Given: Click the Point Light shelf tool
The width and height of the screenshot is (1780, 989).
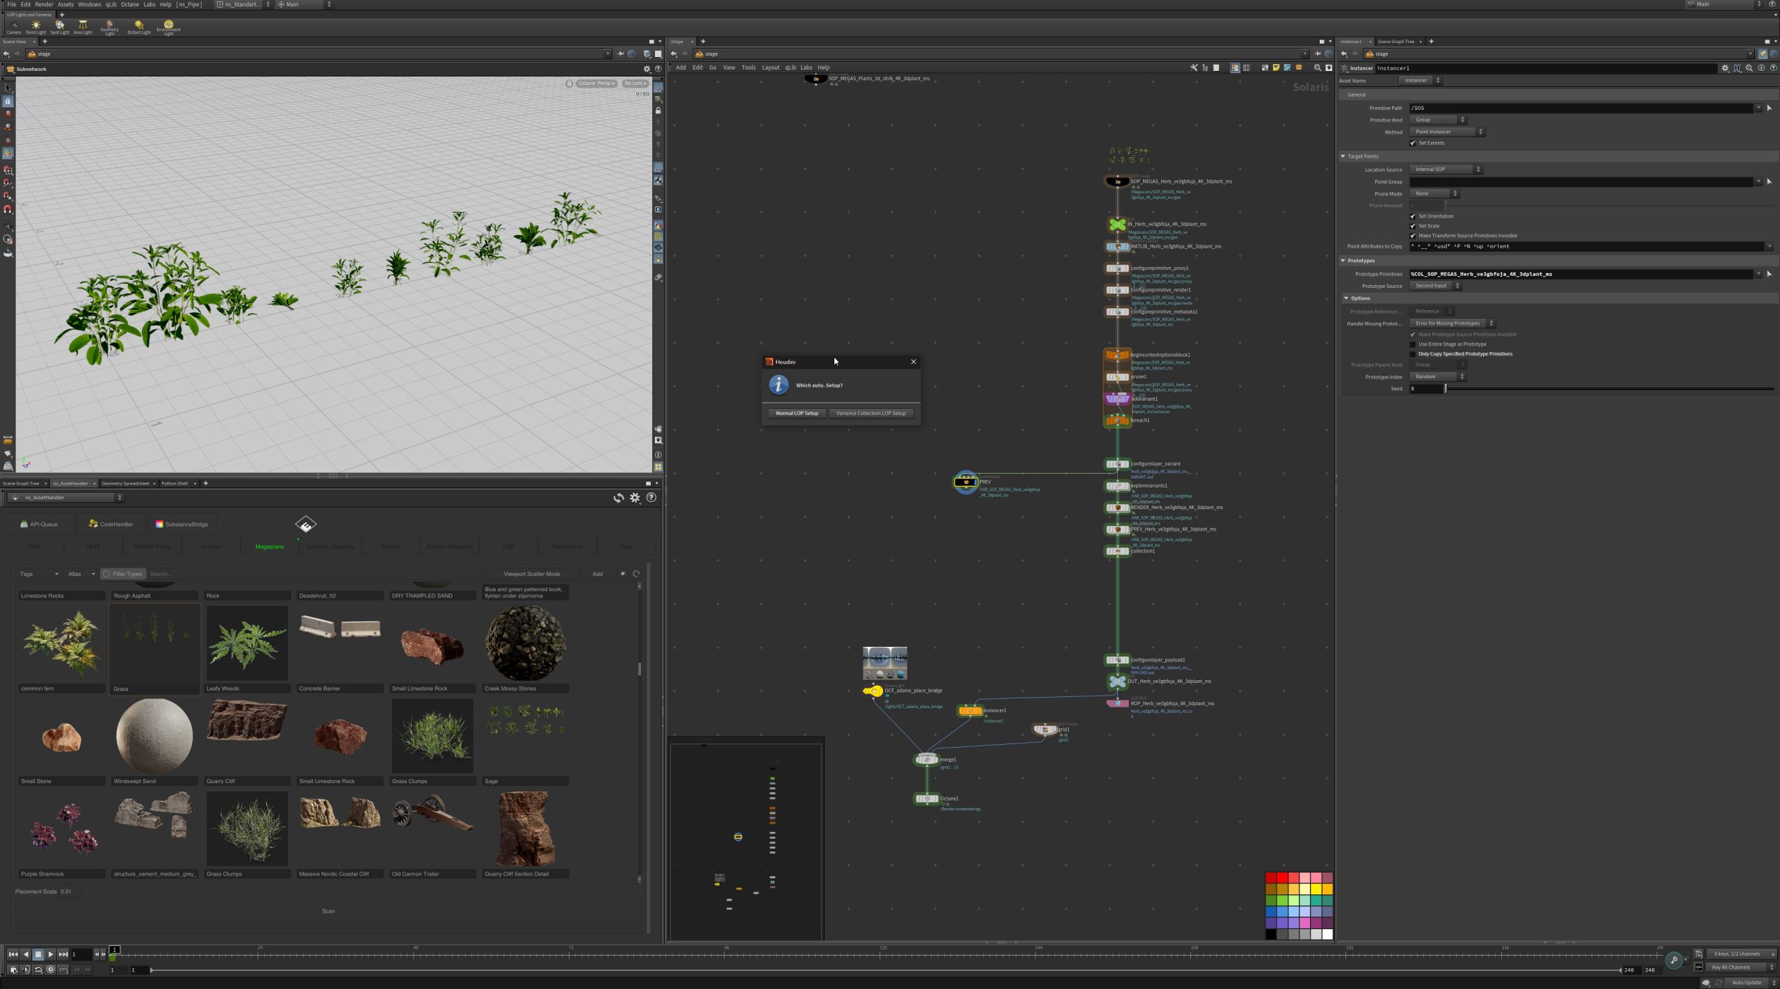Looking at the screenshot, I should [x=35, y=26].
